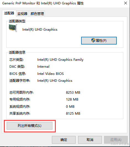Select the Intel Video BIOS text

click(x=51, y=74)
